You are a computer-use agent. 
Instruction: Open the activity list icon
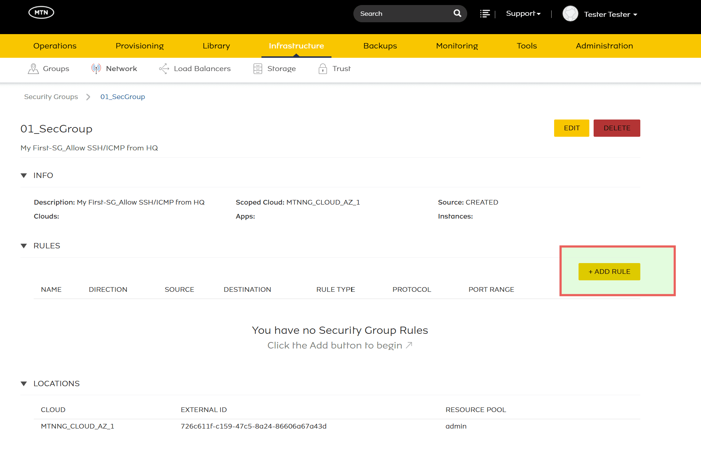(485, 14)
